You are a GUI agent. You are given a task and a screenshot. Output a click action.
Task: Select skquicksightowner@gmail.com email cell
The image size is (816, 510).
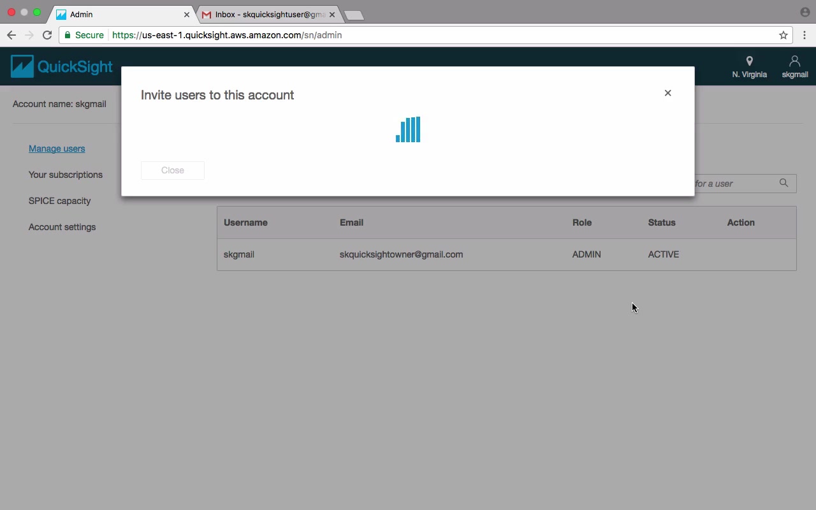tap(402, 254)
